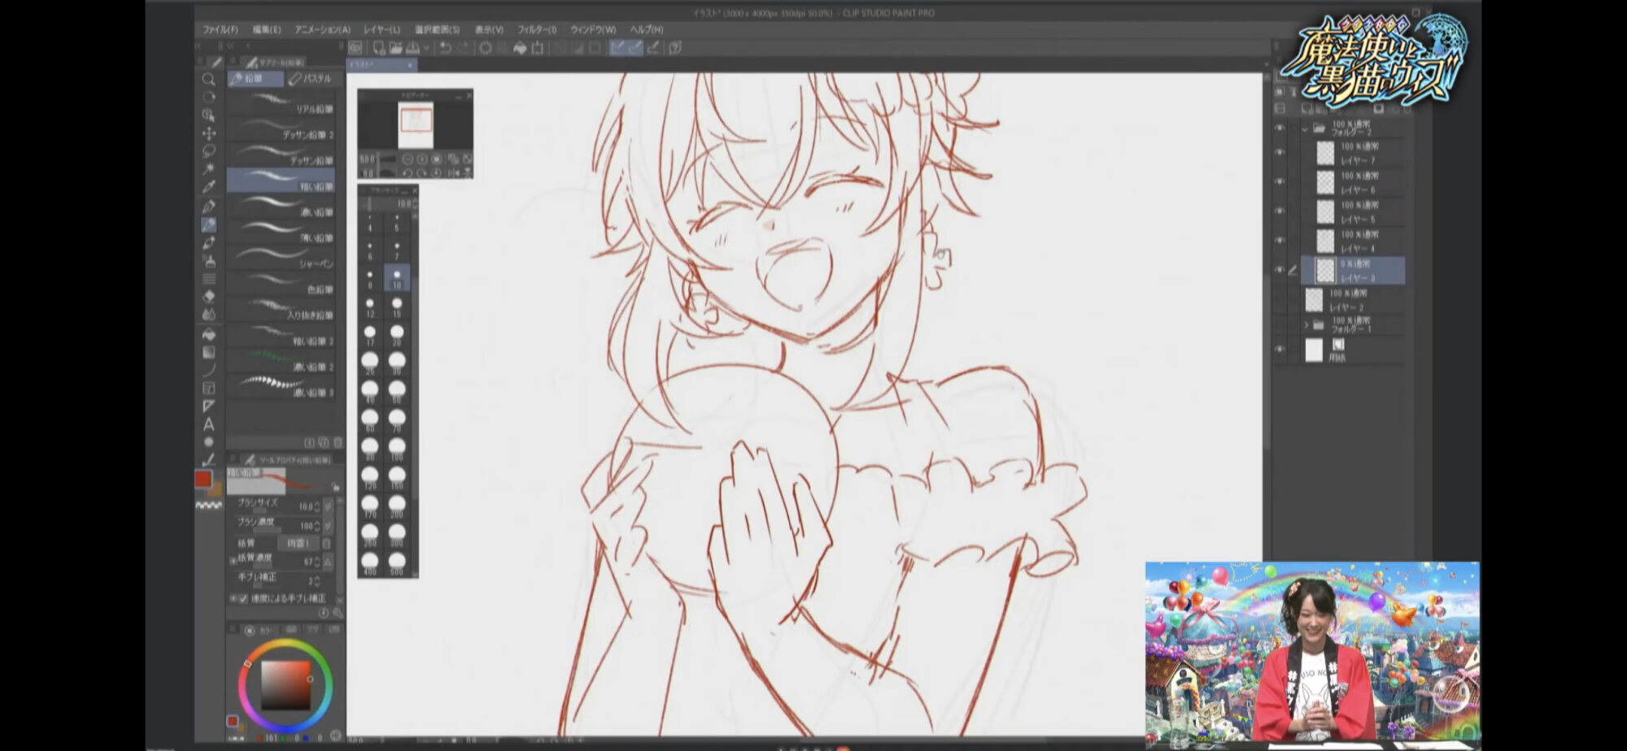Image resolution: width=1627 pixels, height=751 pixels.
Task: Switch to パステル sub tool group
Action: [311, 79]
